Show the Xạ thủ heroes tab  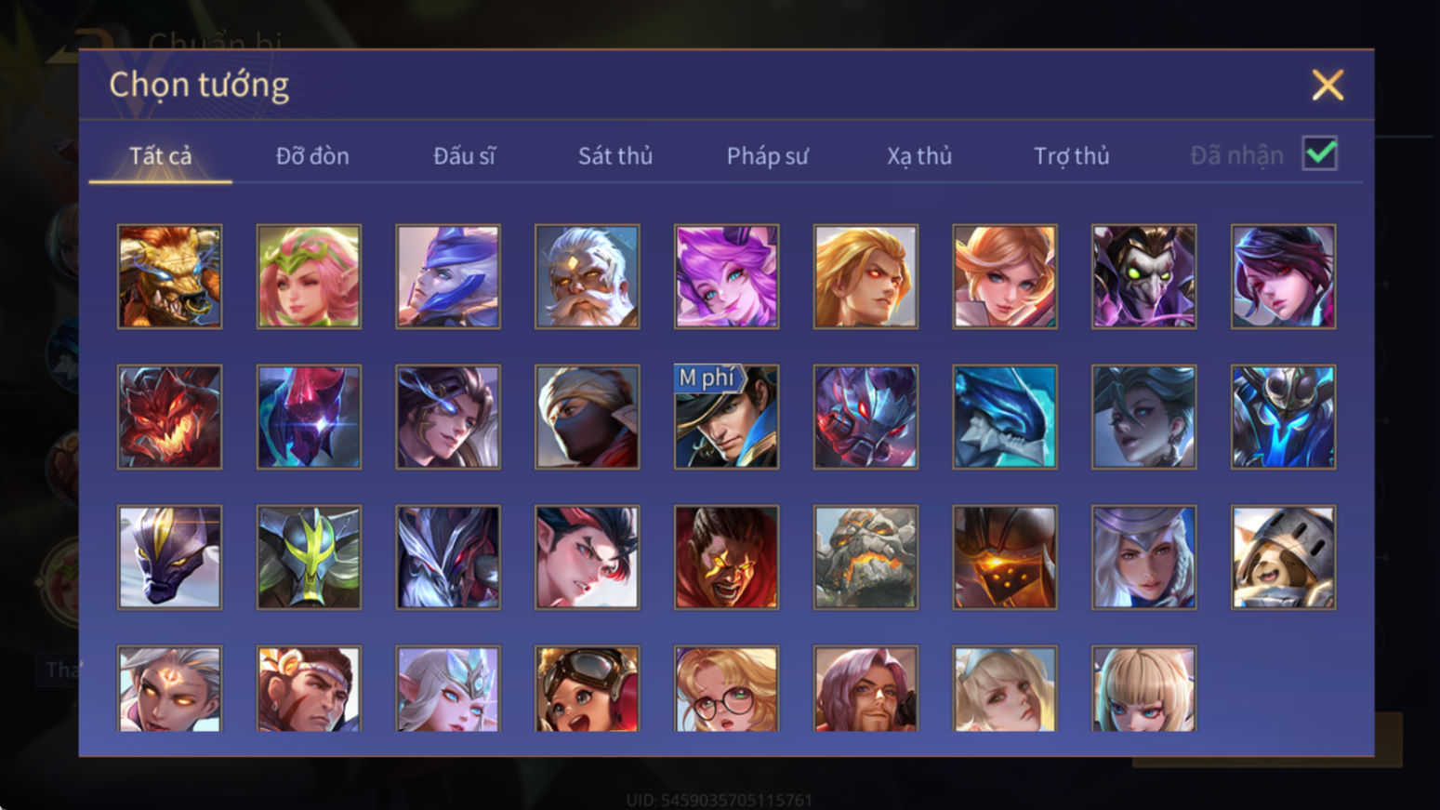pos(919,155)
